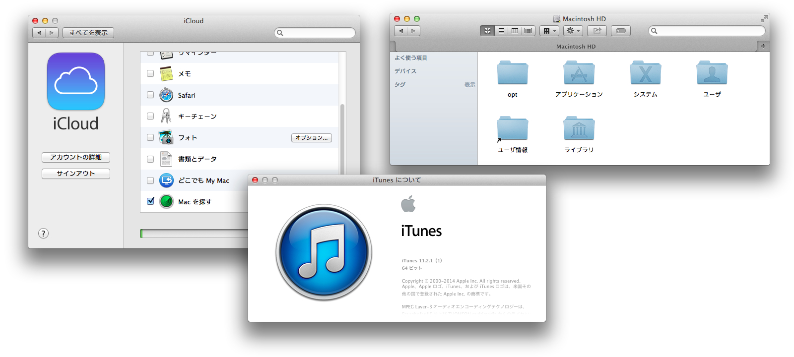Click the Documents and Data (書類とデータ) icon
The height and width of the screenshot is (357, 794).
[x=166, y=159]
